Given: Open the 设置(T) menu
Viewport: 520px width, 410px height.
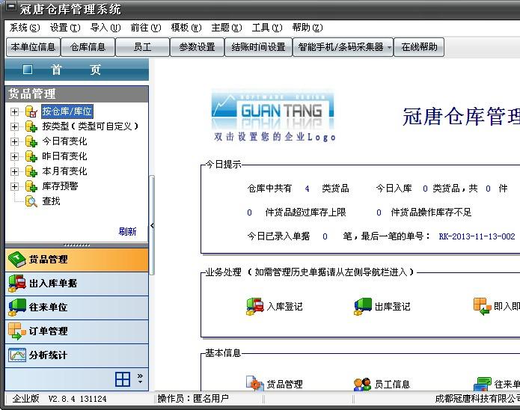Looking at the screenshot, I should [x=65, y=28].
